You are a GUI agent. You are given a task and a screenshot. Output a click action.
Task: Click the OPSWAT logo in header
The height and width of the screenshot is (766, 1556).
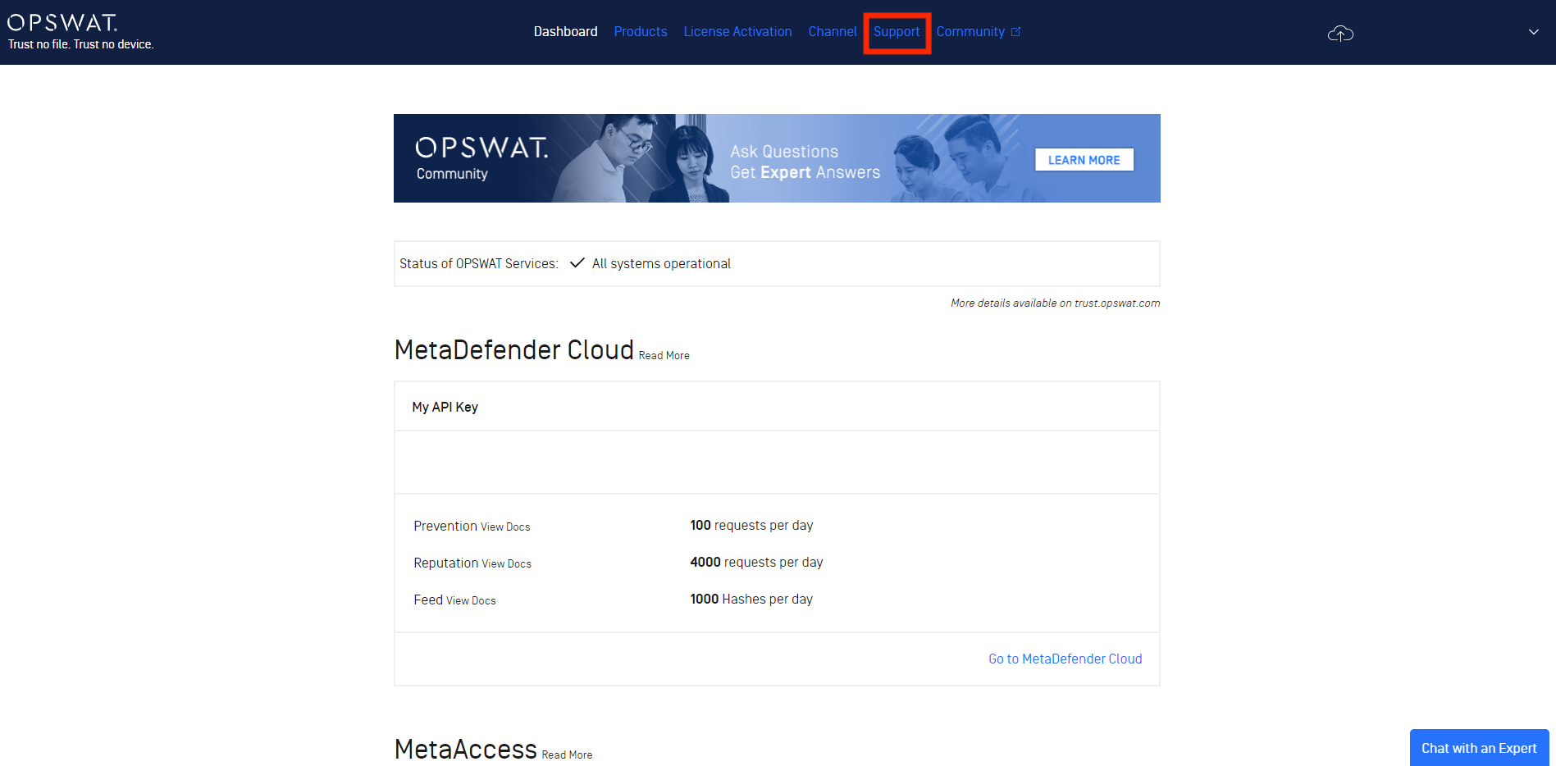point(62,22)
